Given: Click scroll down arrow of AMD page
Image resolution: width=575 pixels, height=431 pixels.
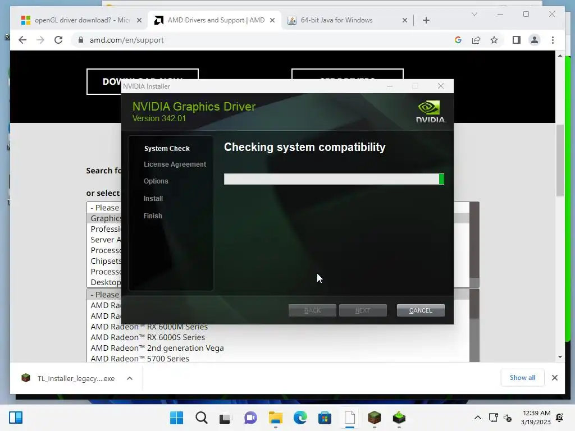Looking at the screenshot, I should point(560,357).
